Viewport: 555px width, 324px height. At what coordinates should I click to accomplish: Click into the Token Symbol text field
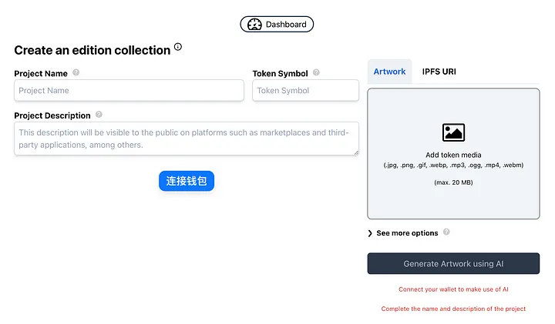(305, 91)
